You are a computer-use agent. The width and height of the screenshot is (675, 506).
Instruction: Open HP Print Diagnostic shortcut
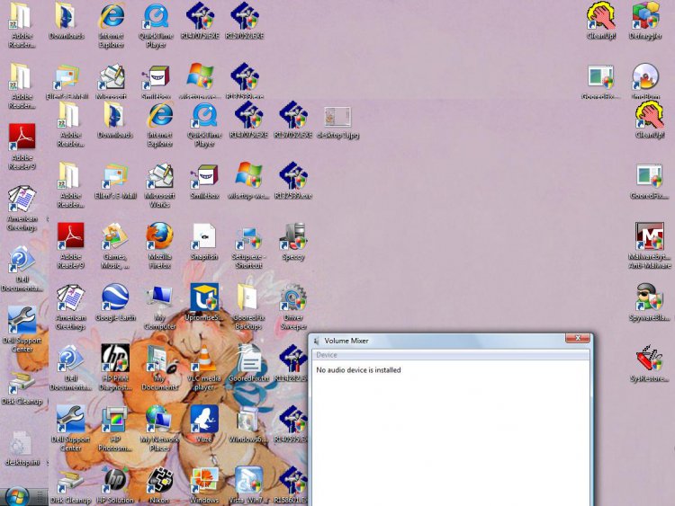[x=115, y=368]
